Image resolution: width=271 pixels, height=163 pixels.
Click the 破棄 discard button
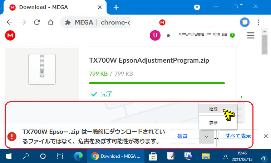(182, 136)
